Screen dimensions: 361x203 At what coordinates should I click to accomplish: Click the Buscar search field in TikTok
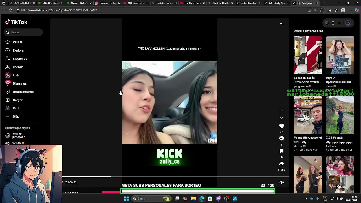[23, 32]
